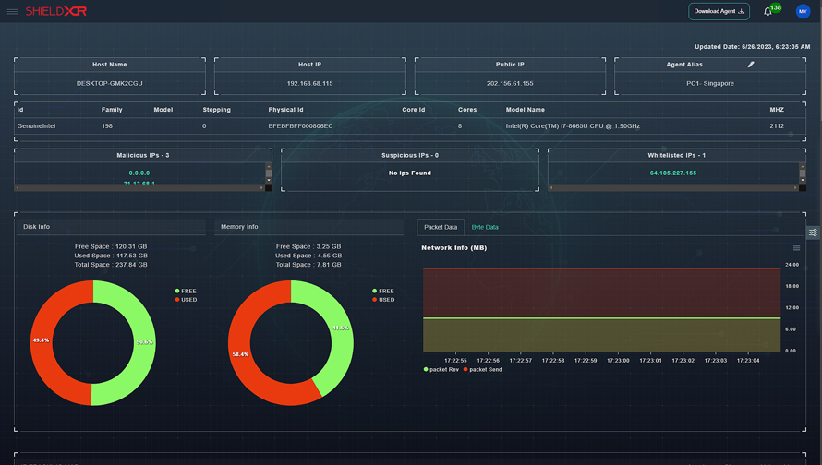Click the MHZ value 2112
This screenshot has height=465, width=822.
[777, 126]
